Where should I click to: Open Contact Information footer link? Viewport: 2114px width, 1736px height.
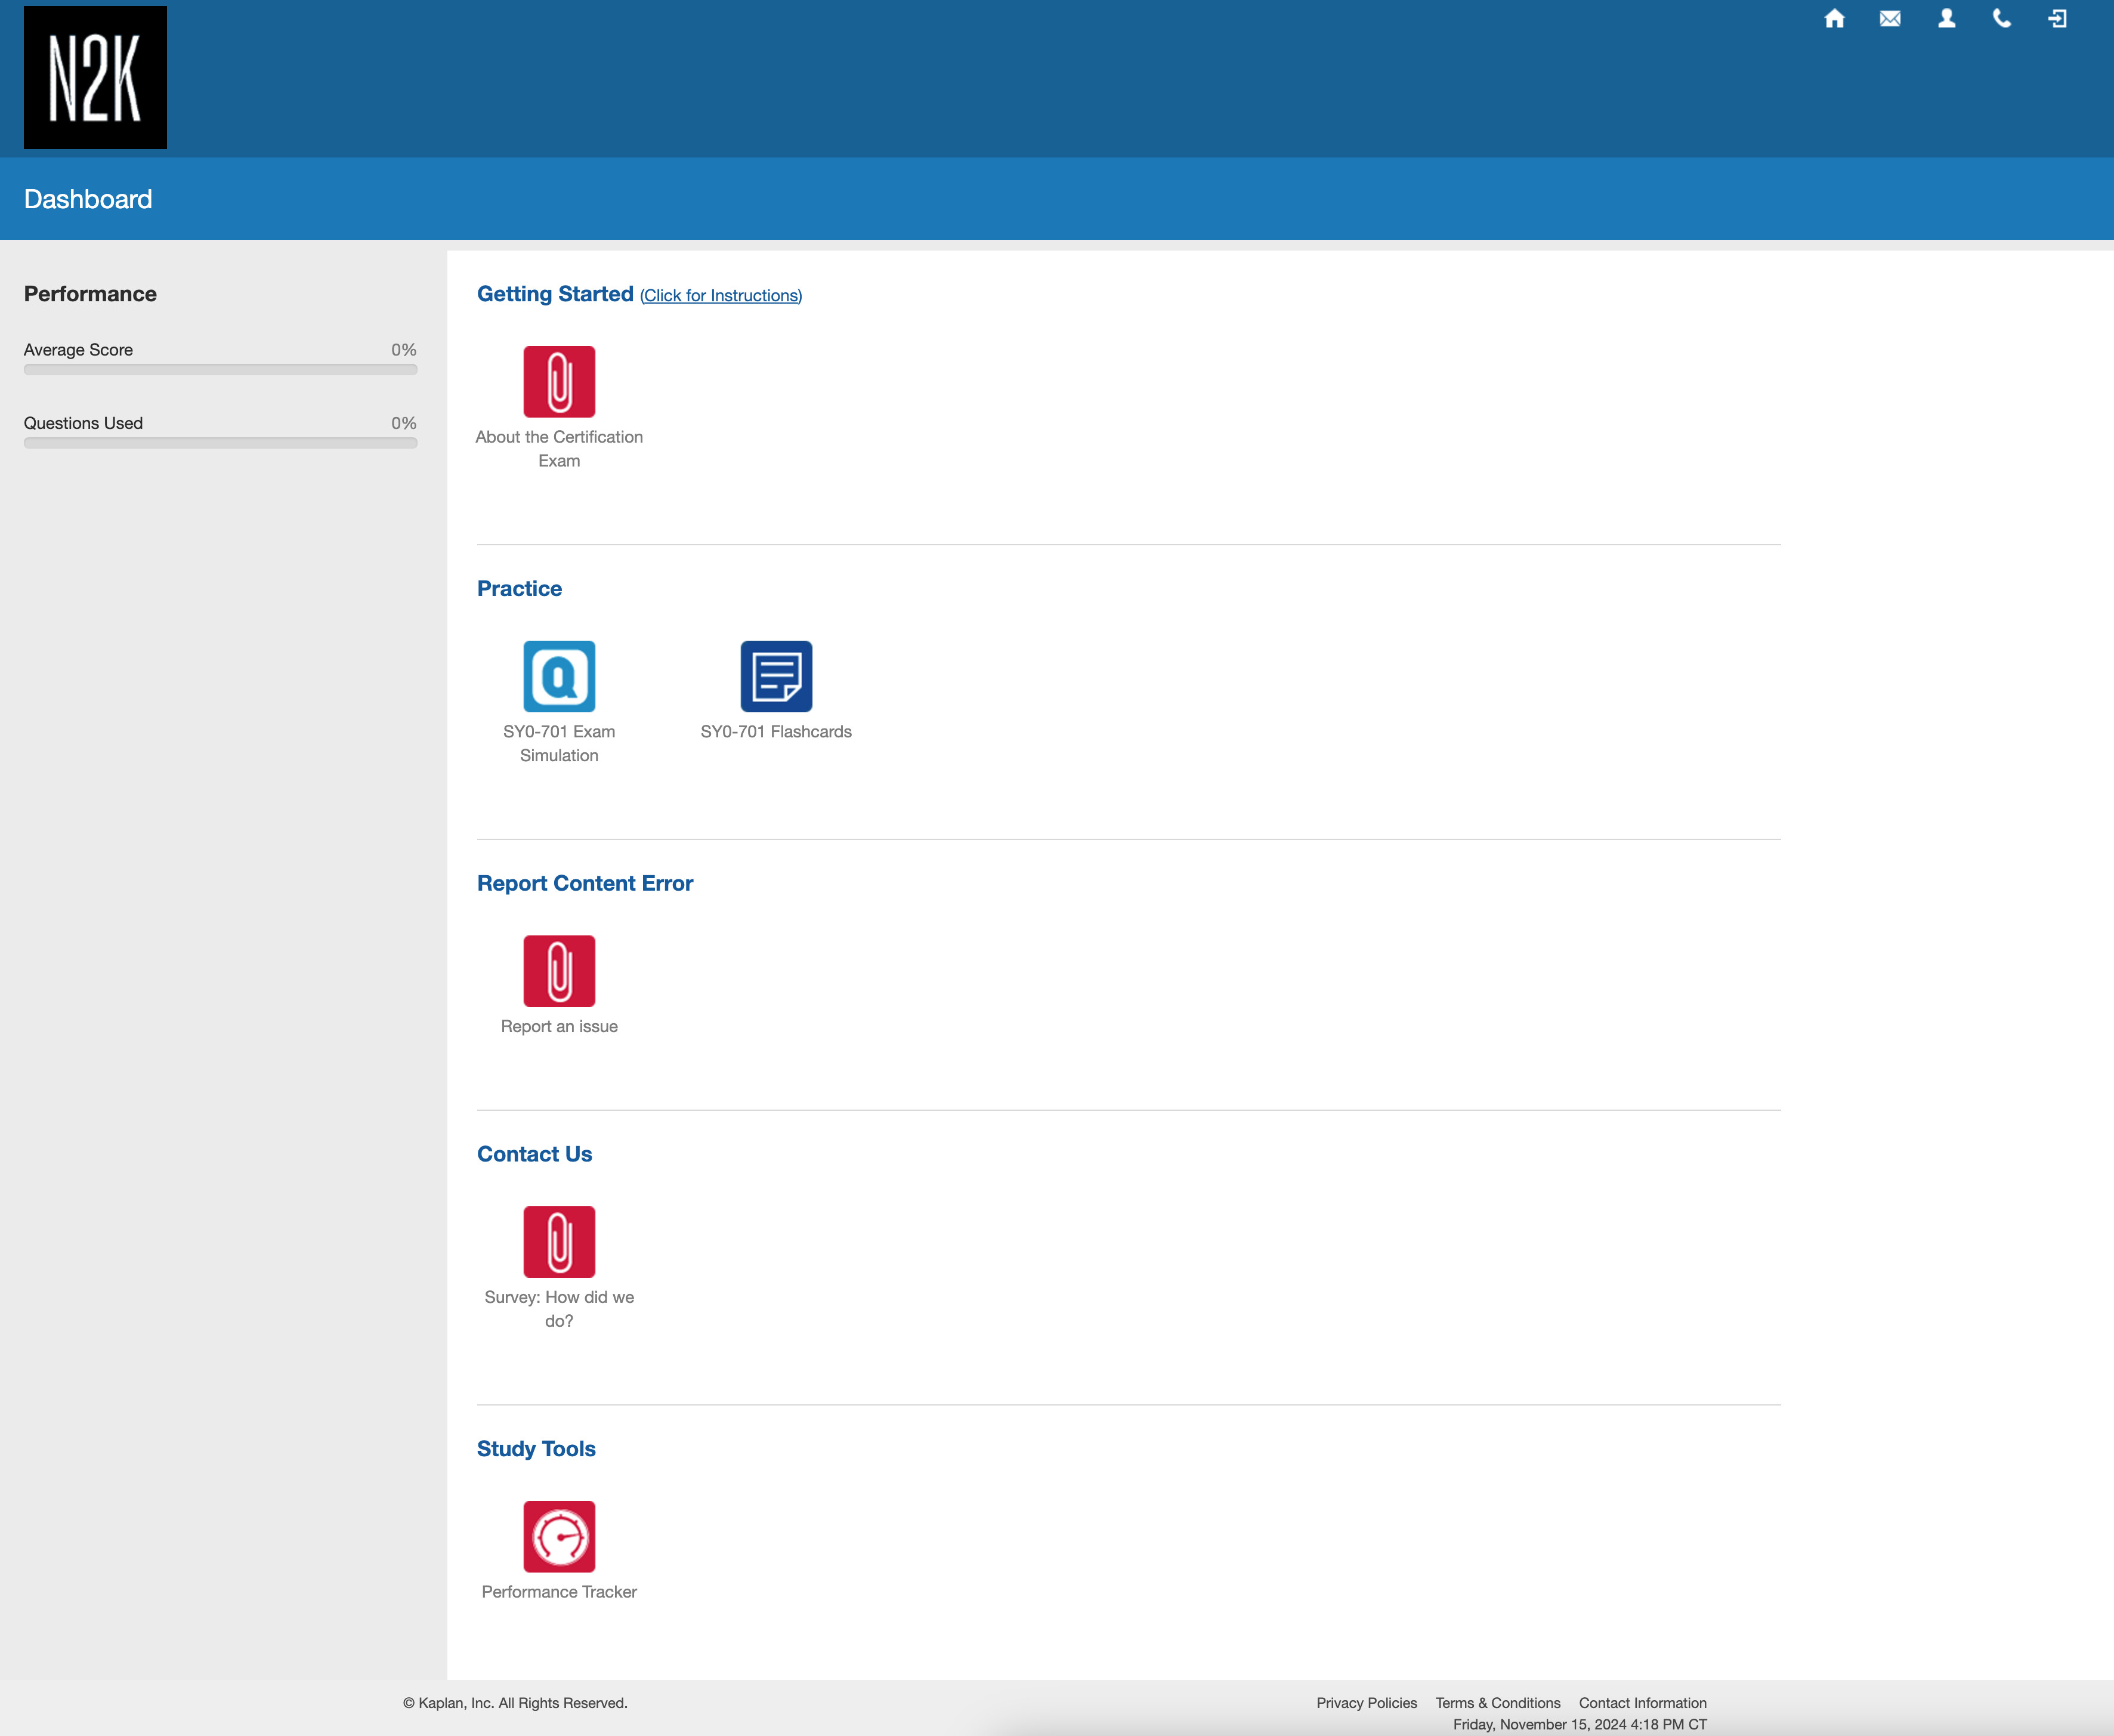point(1642,1703)
